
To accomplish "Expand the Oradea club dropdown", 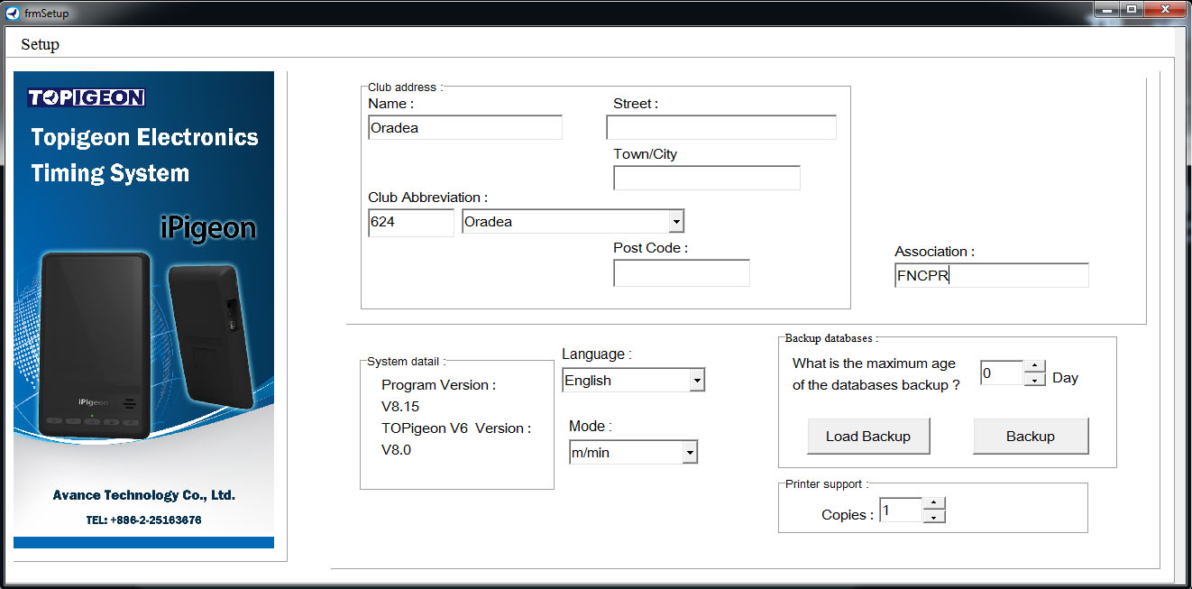I will (675, 222).
